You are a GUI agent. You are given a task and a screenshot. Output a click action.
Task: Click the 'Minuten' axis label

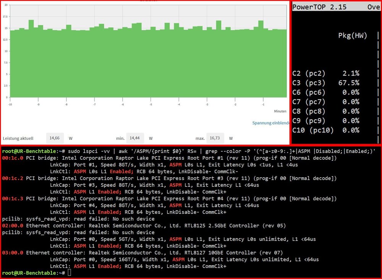(x=280, y=111)
